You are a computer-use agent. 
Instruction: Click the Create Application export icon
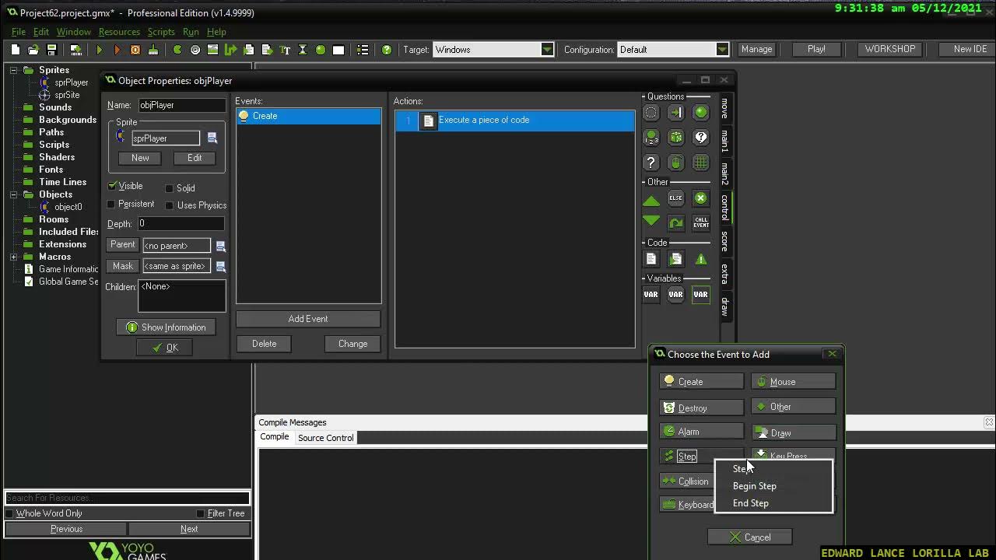coord(75,50)
